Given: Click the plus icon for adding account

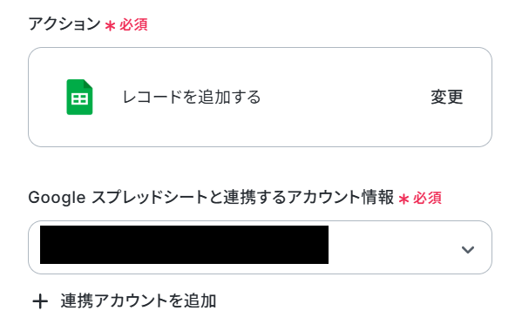Looking at the screenshot, I should [x=40, y=301].
